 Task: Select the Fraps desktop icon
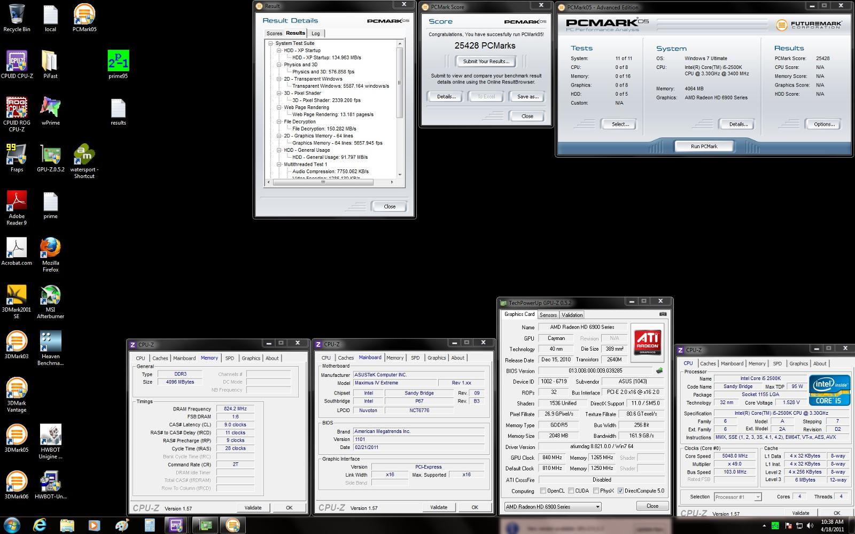[x=17, y=158]
